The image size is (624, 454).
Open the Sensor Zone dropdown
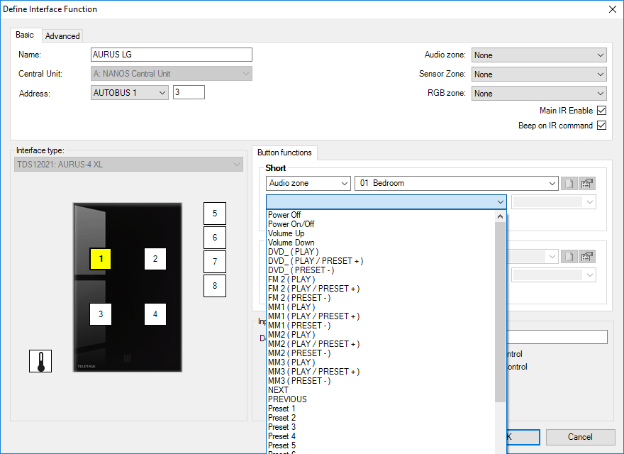tap(539, 74)
